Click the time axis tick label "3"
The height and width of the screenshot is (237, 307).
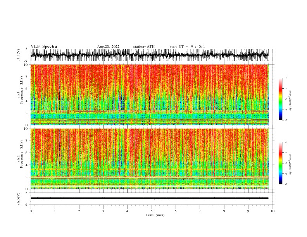(103, 211)
